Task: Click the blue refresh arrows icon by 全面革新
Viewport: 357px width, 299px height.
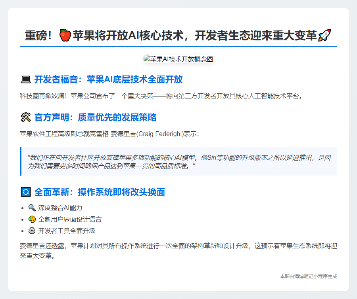Action: coord(26,192)
